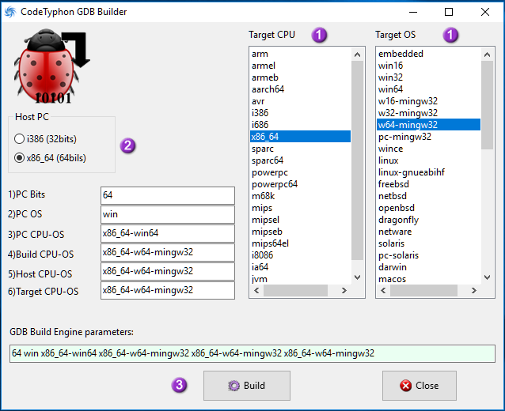The width and height of the screenshot is (505, 411).
Task: Click in the Target CPU-OS field
Action: tap(168, 290)
